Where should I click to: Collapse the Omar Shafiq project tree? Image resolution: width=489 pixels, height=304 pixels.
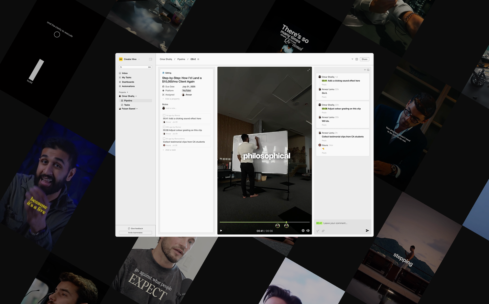point(136,96)
